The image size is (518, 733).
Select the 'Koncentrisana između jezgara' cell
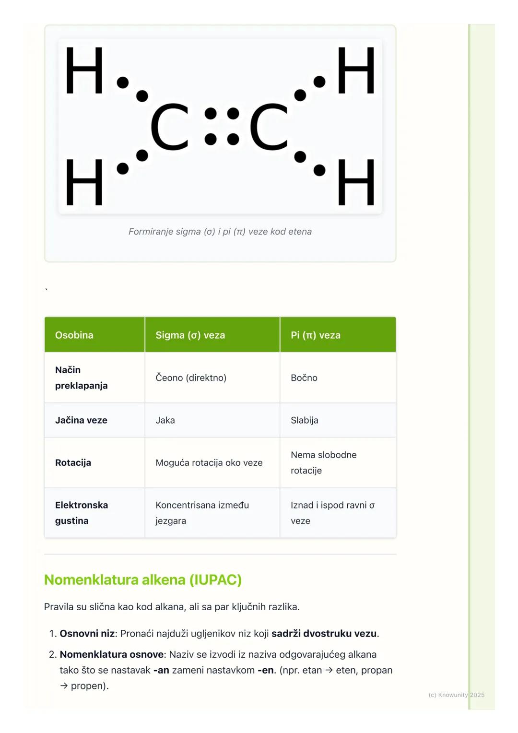(x=202, y=513)
